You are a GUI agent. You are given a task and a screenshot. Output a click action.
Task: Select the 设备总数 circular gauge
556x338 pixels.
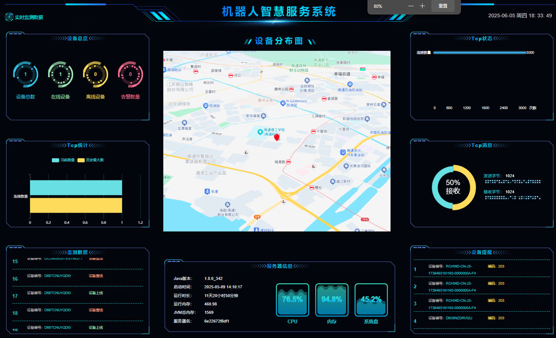(25, 74)
